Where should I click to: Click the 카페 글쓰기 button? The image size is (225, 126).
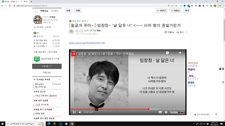point(47,66)
